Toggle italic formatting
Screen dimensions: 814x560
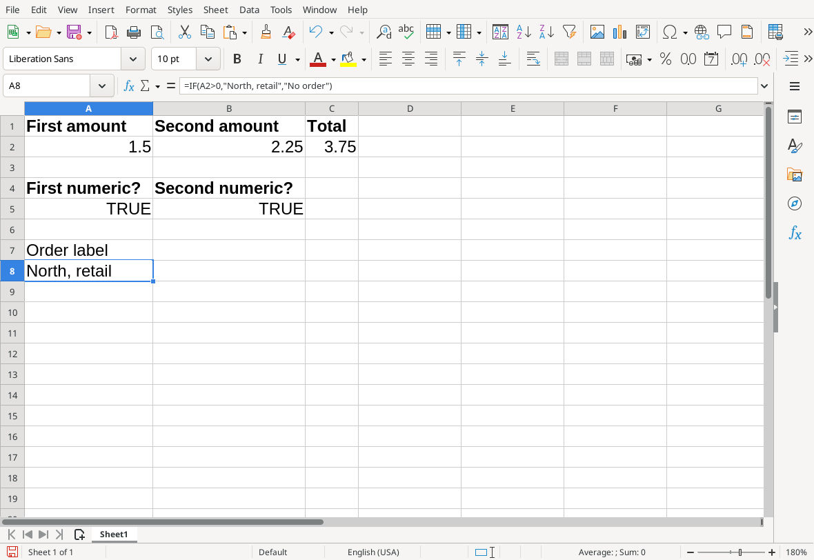point(260,59)
